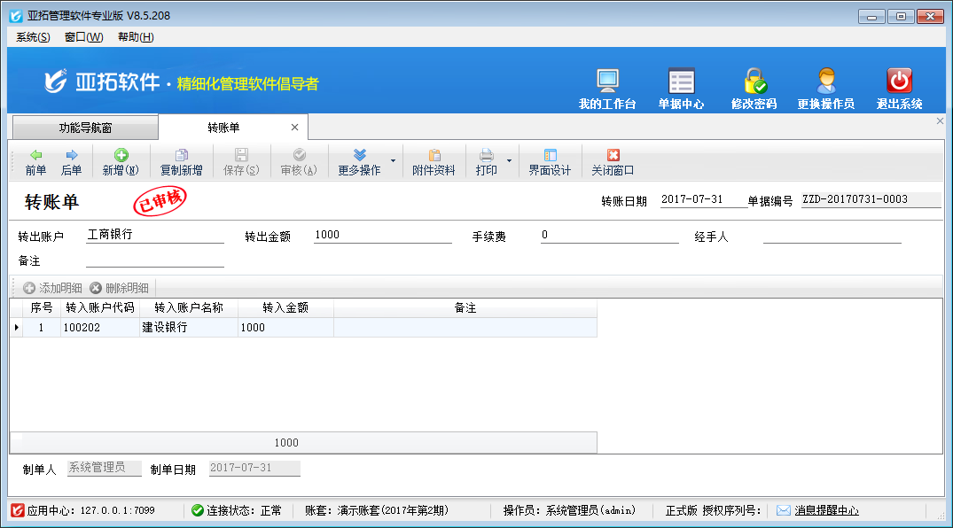This screenshot has width=953, height=528.
Task: Open the 系统 menu
Action: point(33,37)
